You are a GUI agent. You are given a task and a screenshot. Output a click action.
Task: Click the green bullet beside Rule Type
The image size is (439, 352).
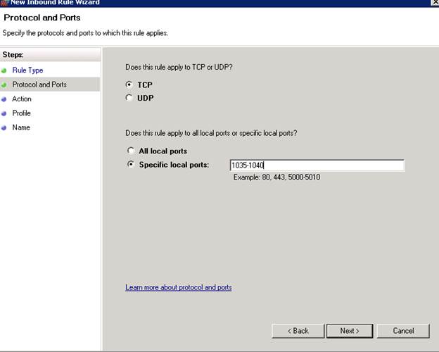coord(4,70)
